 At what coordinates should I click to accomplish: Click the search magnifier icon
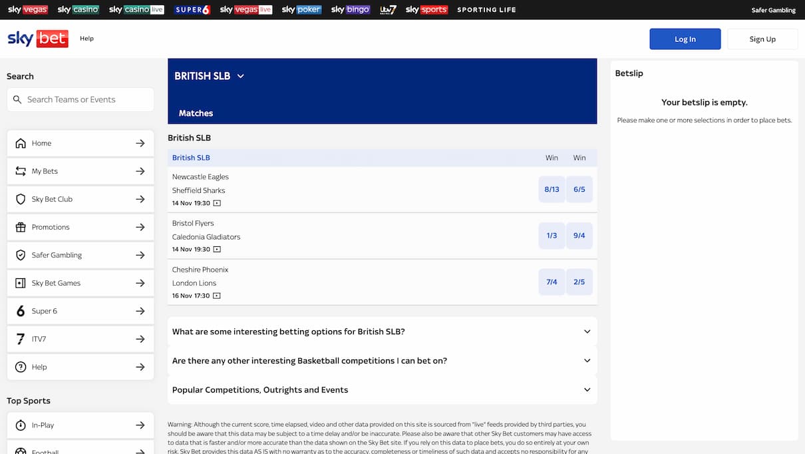[x=17, y=99]
